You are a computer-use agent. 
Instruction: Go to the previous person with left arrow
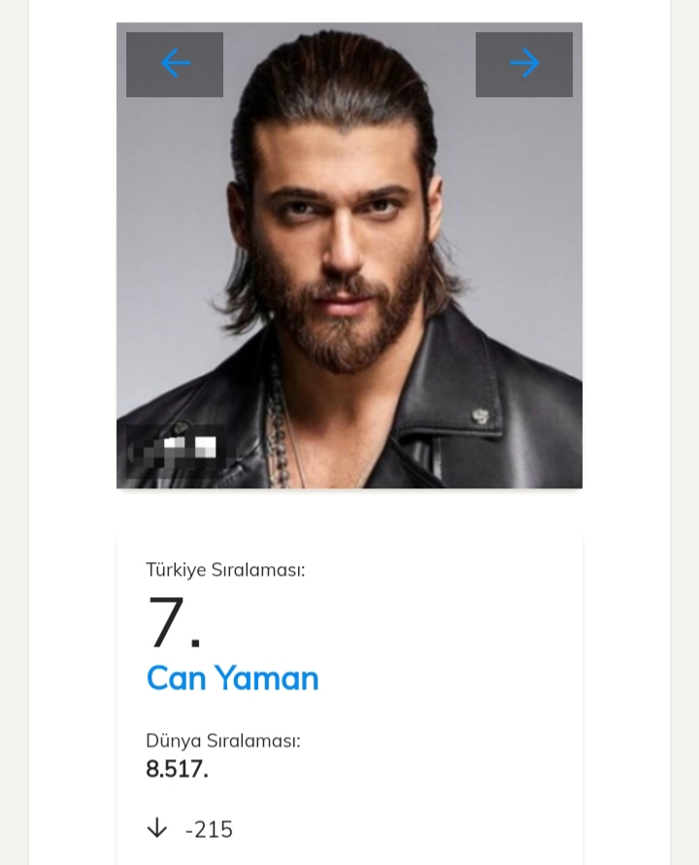point(175,64)
